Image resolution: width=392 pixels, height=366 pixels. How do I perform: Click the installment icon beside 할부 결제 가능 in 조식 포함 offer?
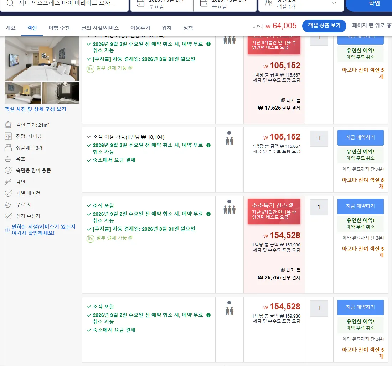coord(90,239)
